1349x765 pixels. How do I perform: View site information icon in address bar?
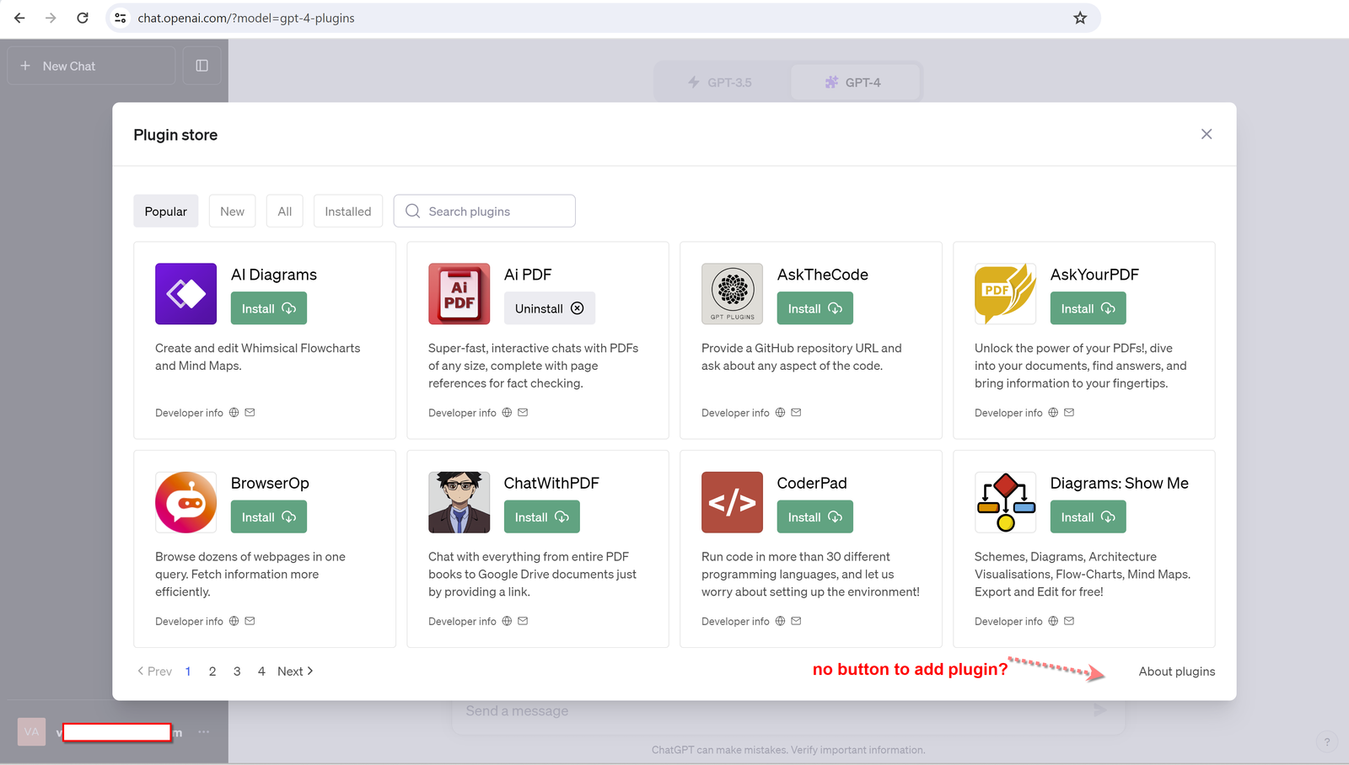pyautogui.click(x=121, y=18)
